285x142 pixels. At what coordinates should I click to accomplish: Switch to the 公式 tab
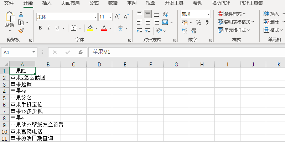coord(94,3)
